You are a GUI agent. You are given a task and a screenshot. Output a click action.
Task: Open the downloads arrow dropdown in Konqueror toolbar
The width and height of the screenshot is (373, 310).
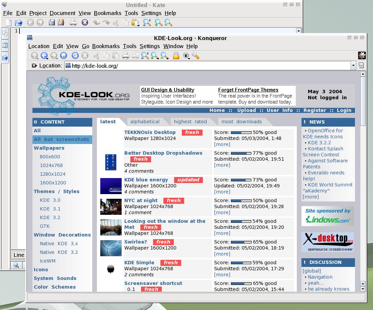(x=189, y=58)
